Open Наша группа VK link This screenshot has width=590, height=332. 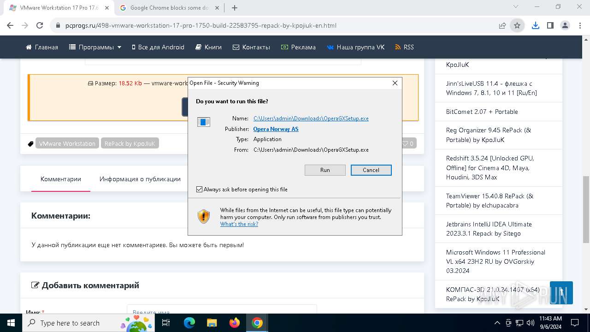tap(355, 47)
